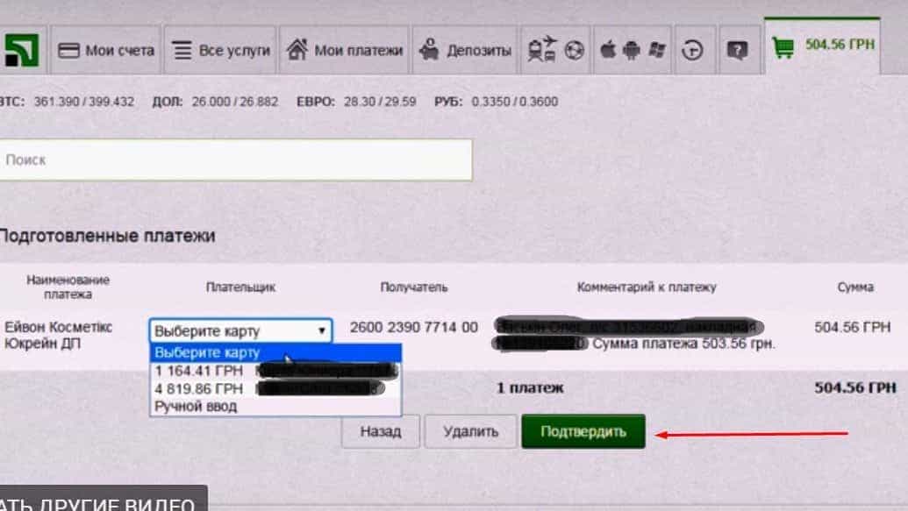This screenshot has height=511, width=908.
Task: Go to Мои платежи tab
Action: [x=345, y=50]
